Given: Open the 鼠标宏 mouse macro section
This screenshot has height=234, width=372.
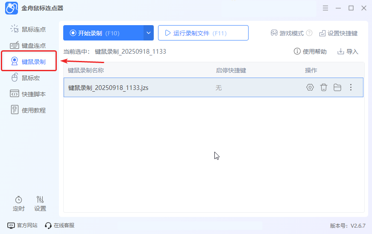Looking at the screenshot, I should tap(26, 78).
